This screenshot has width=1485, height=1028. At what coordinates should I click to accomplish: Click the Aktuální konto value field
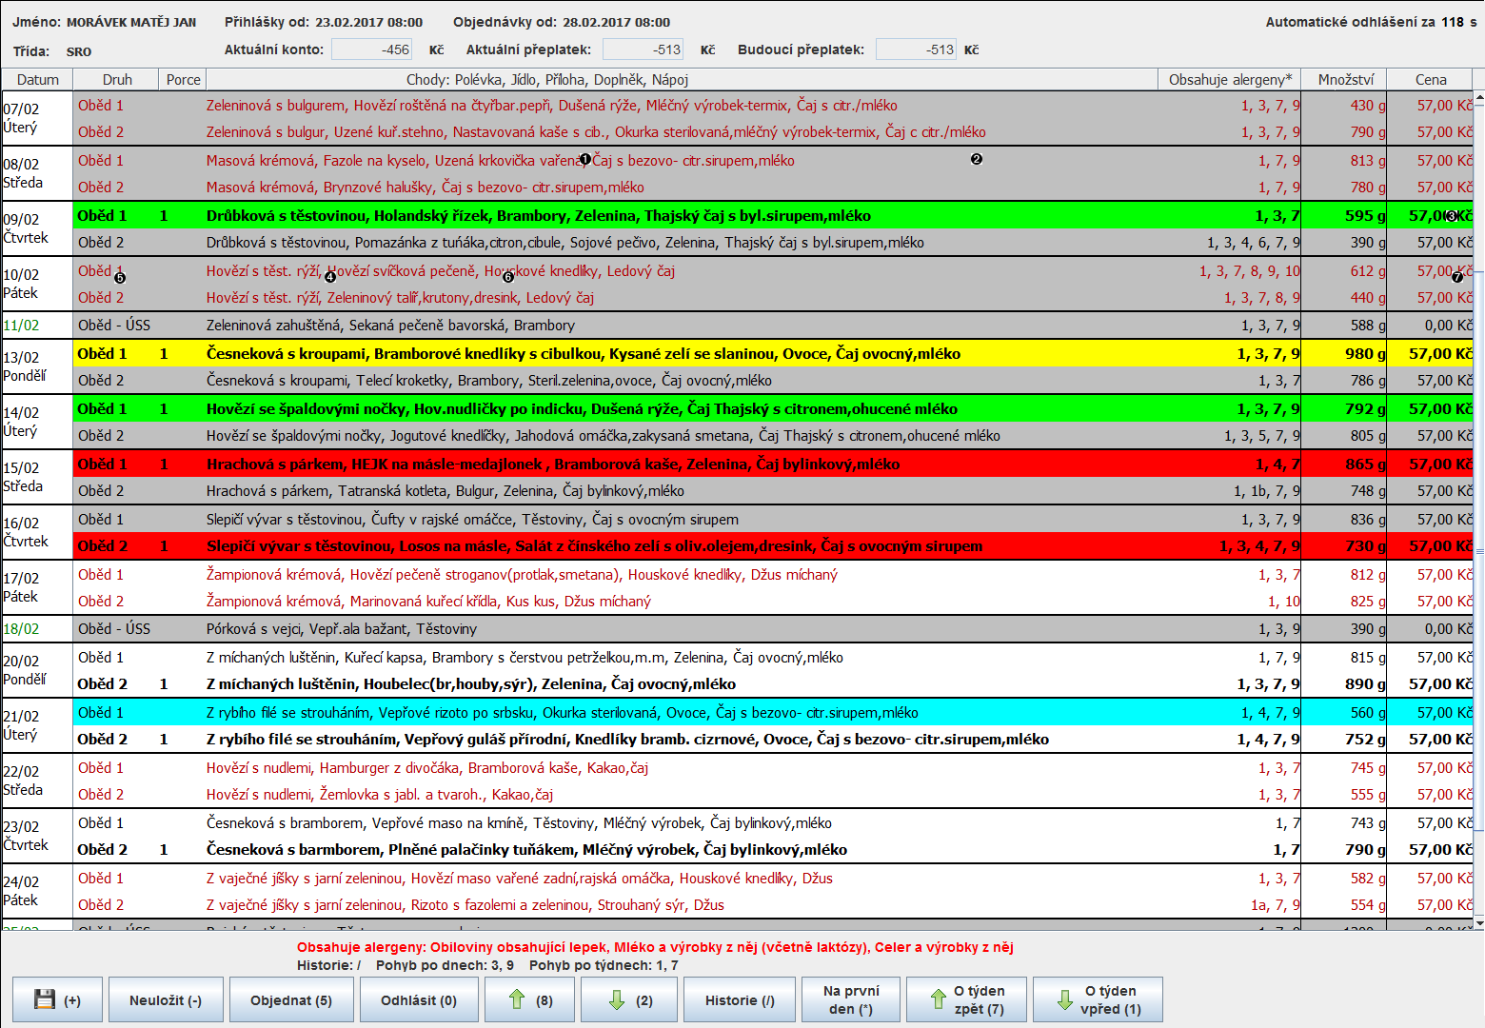372,49
